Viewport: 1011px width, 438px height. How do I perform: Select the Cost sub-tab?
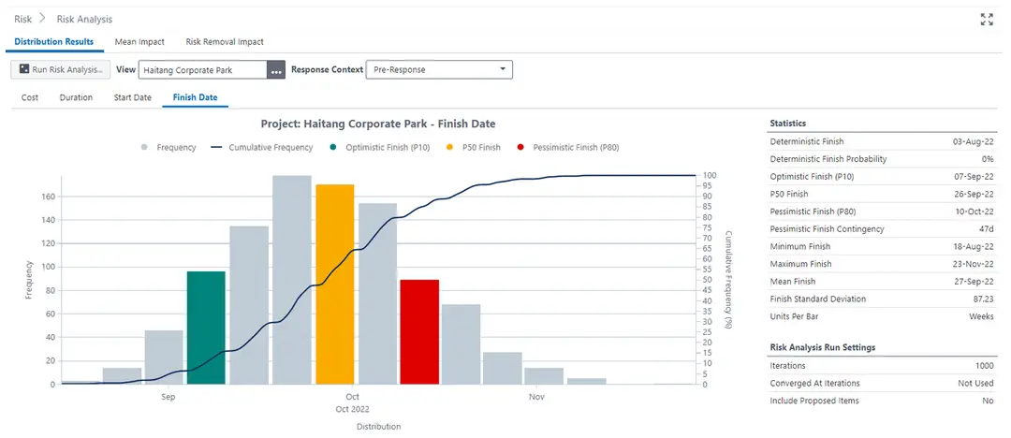tap(30, 97)
